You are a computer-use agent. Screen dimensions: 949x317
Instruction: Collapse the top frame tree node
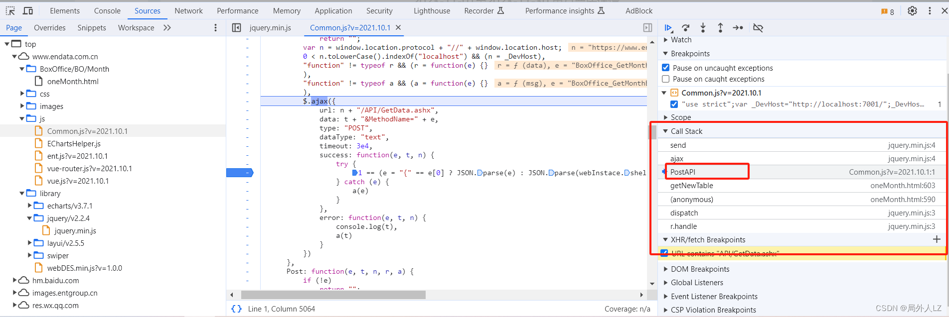(7, 44)
